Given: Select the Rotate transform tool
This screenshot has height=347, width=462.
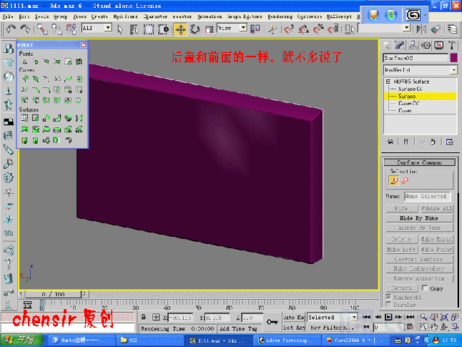Looking at the screenshot, I should 195,29.
